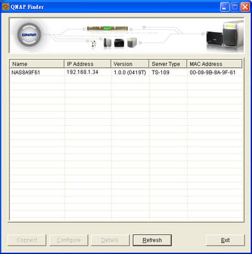Select the NAS8A9F61 server row
This screenshot has height=254, width=252.
click(x=126, y=72)
